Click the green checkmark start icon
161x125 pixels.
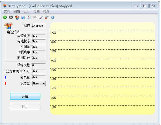click(5, 18)
